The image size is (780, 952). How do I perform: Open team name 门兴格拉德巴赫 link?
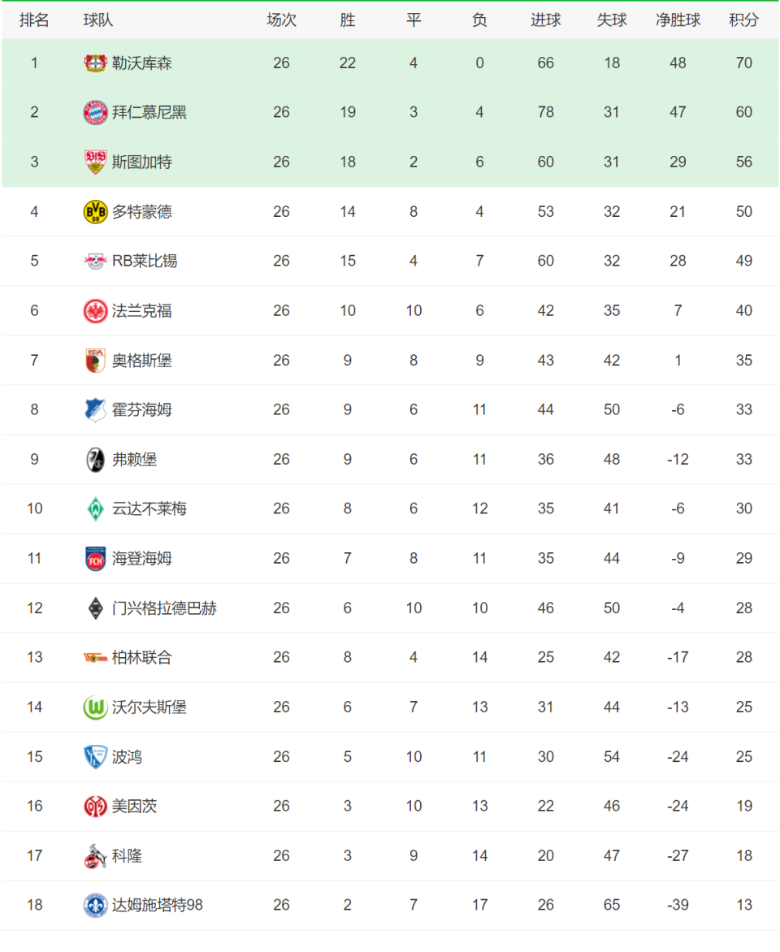coord(165,608)
